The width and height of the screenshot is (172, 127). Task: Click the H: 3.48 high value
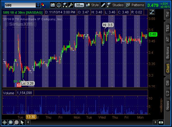(97, 12)
